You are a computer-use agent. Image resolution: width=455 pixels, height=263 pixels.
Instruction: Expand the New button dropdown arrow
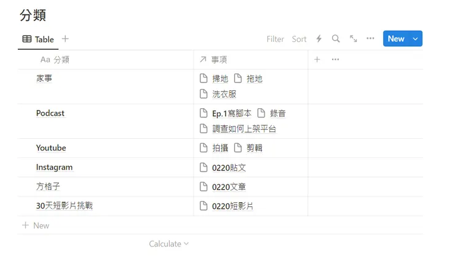415,39
